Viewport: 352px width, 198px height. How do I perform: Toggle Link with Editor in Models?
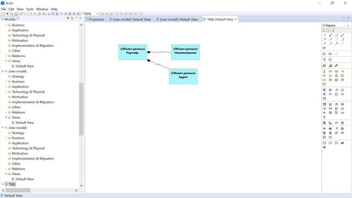tap(72, 18)
